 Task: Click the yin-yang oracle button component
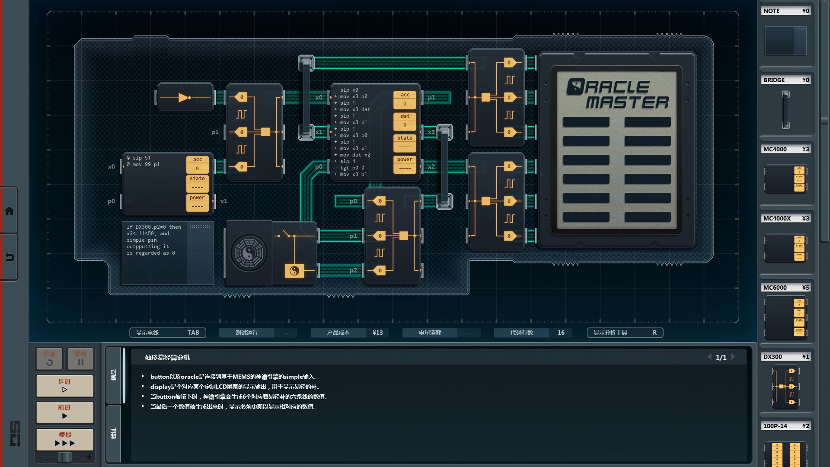tap(249, 253)
